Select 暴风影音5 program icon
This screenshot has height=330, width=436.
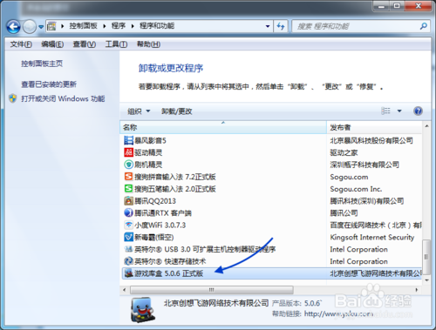(x=128, y=140)
